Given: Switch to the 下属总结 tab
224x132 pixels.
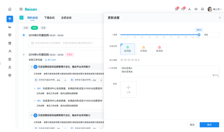Looking at the screenshot, I should (49, 18).
